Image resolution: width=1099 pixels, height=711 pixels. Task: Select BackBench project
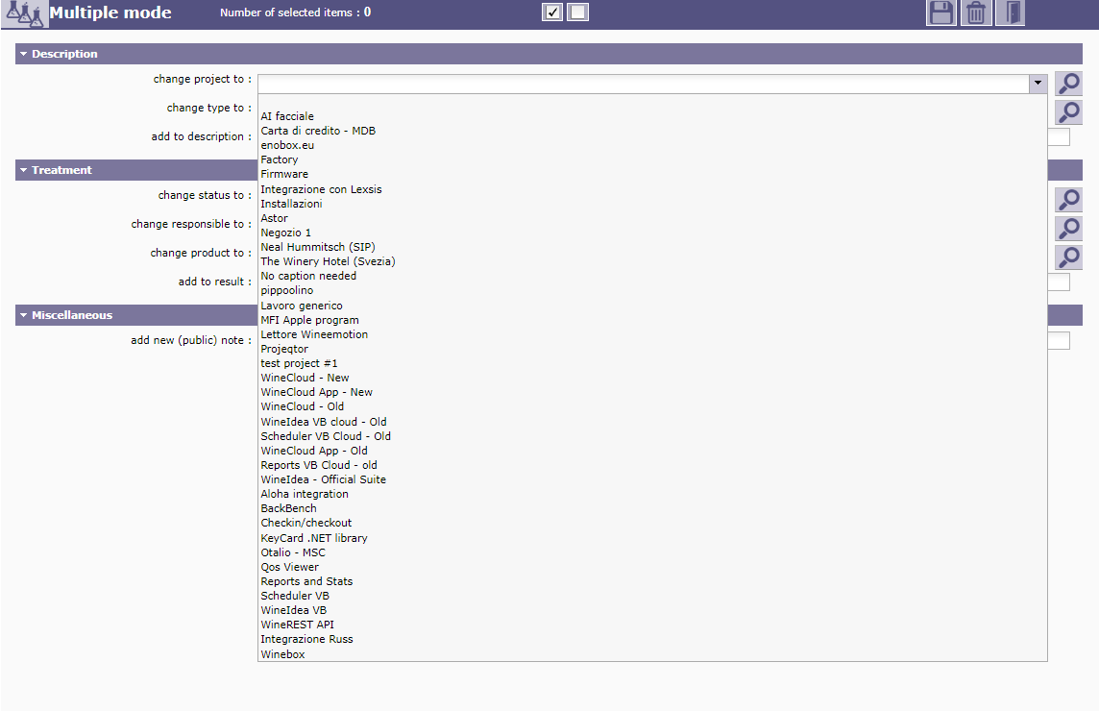[652, 509]
